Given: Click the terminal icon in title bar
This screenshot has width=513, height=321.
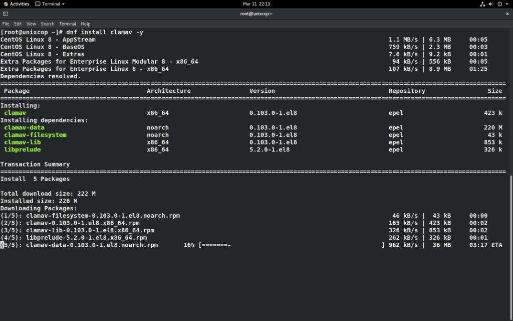Looking at the screenshot, I should (5, 14).
